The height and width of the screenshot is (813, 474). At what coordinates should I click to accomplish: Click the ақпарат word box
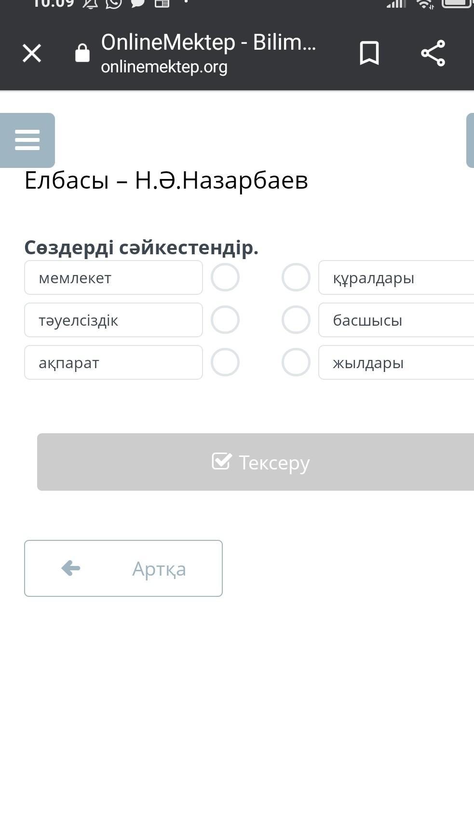(x=113, y=362)
